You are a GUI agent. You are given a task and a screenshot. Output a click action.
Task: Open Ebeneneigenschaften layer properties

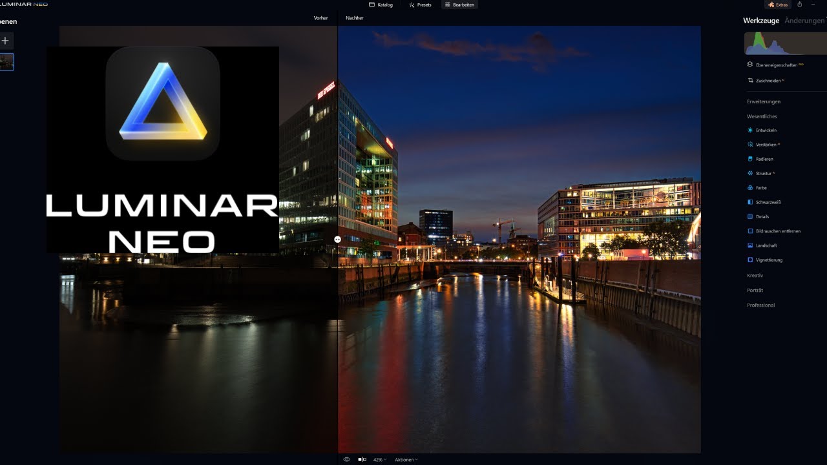point(775,65)
